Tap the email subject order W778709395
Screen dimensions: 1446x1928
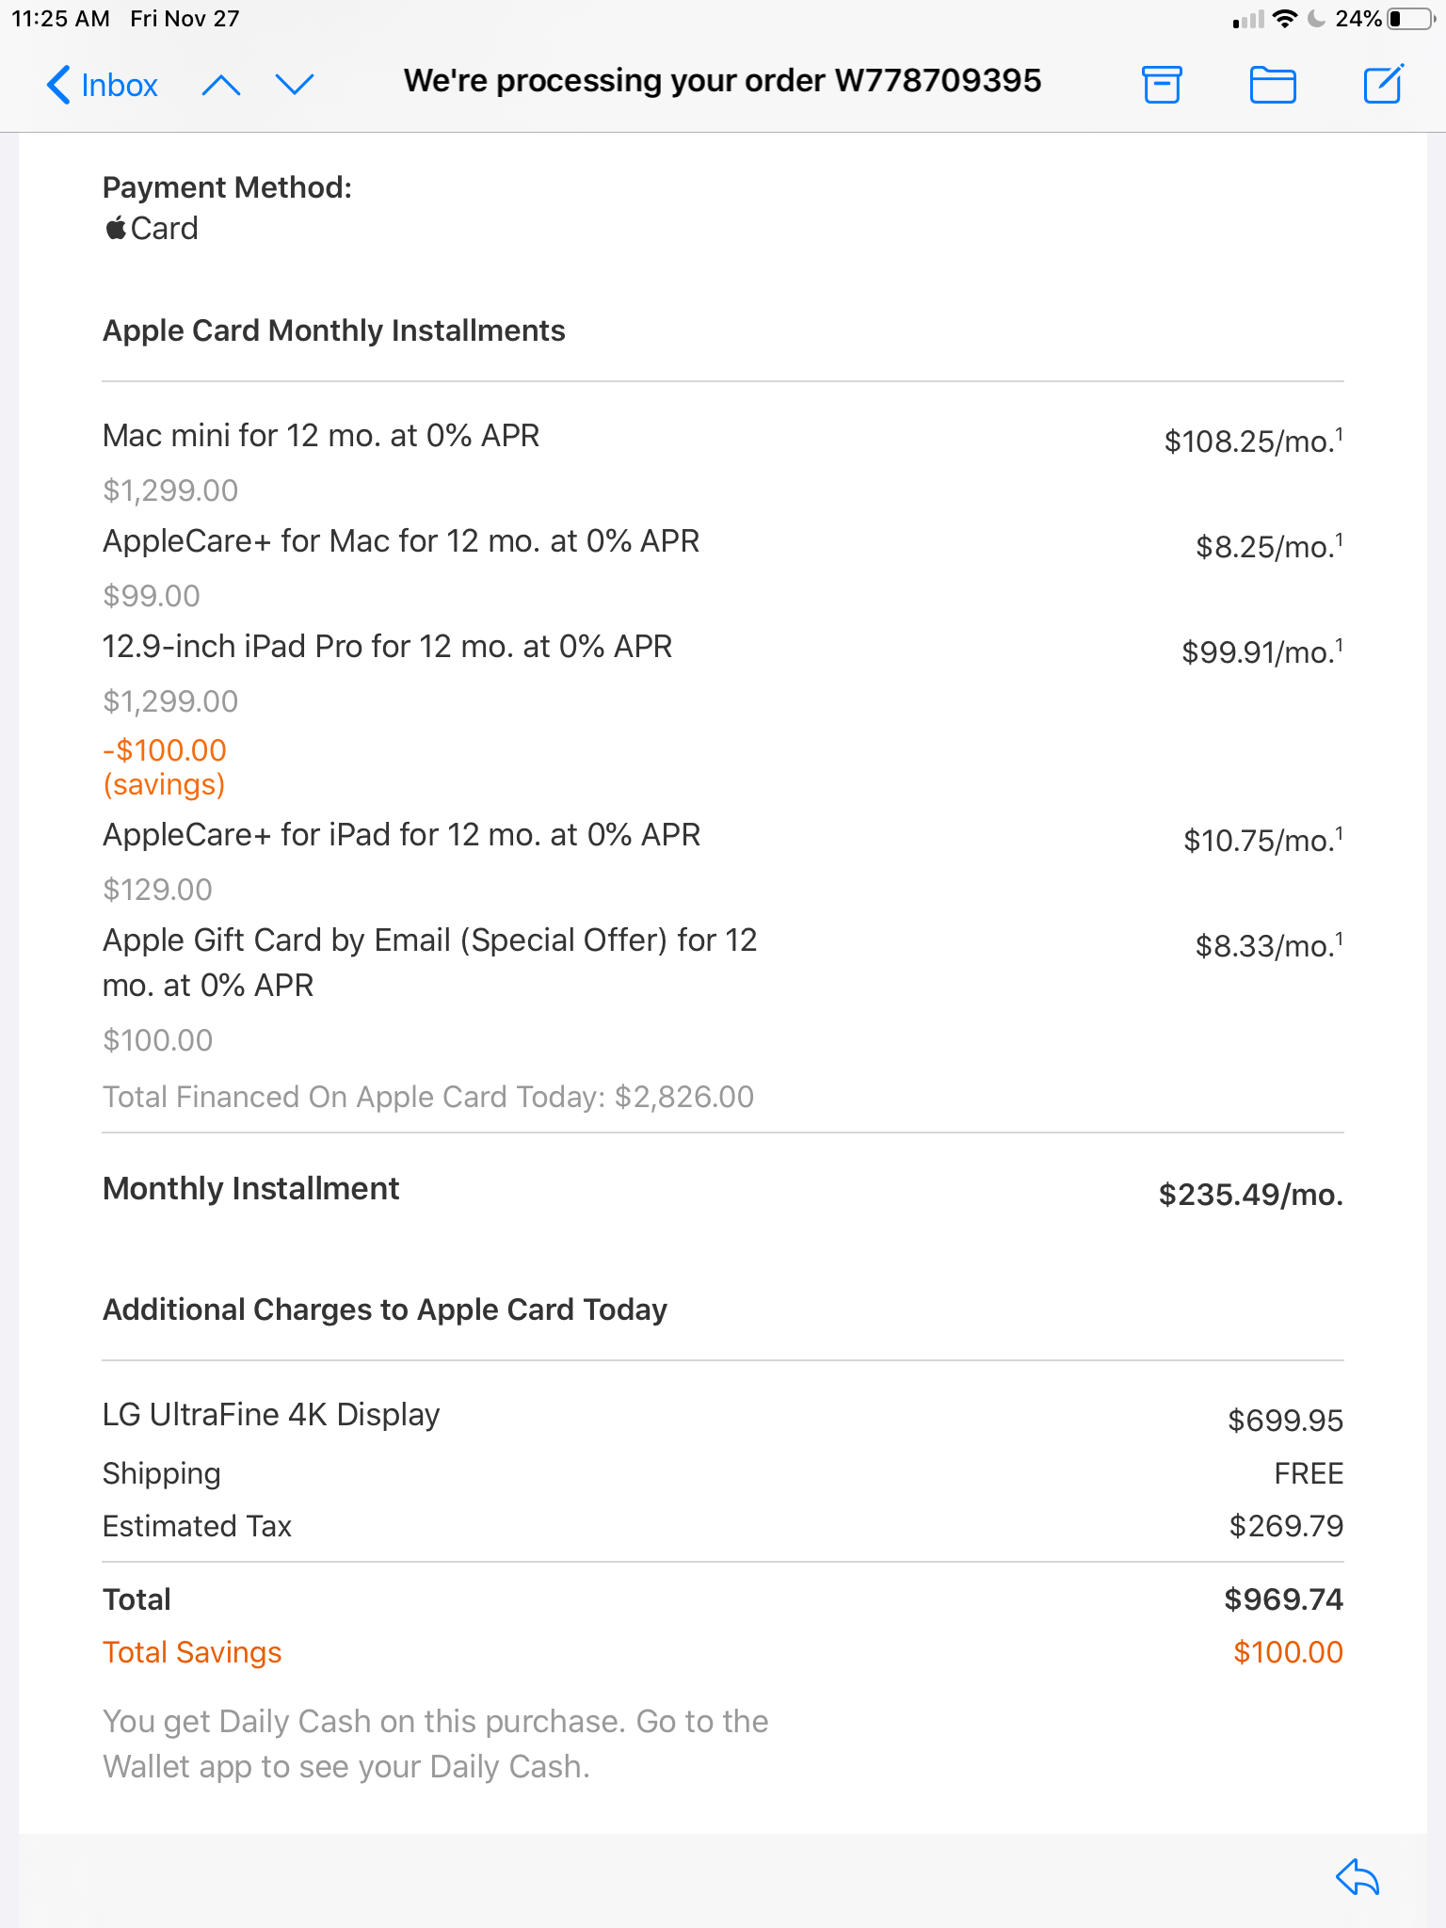(x=722, y=81)
